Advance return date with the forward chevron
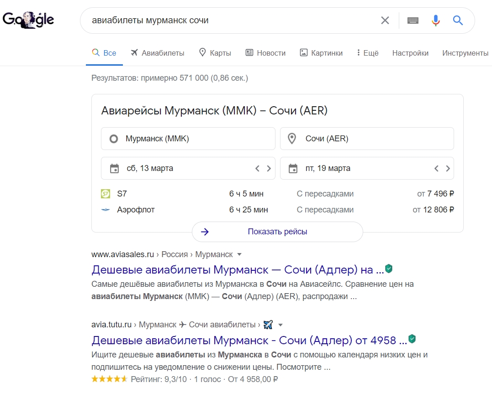492x393 pixels. coord(448,168)
